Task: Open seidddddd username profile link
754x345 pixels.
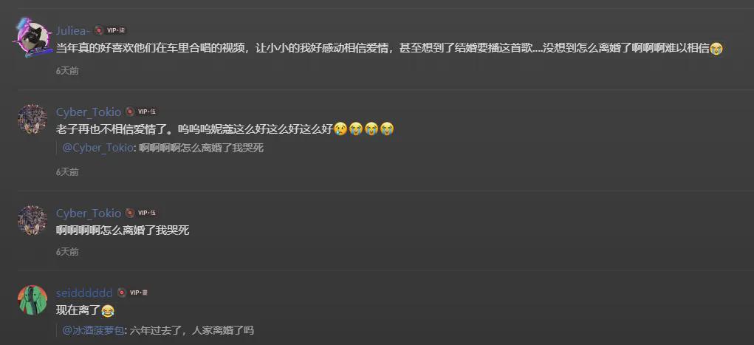Action: 84,293
